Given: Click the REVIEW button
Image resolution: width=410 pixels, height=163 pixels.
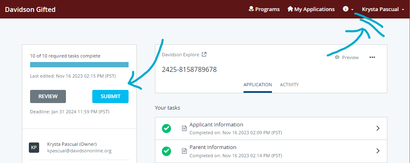Looking at the screenshot, I should tap(48, 96).
